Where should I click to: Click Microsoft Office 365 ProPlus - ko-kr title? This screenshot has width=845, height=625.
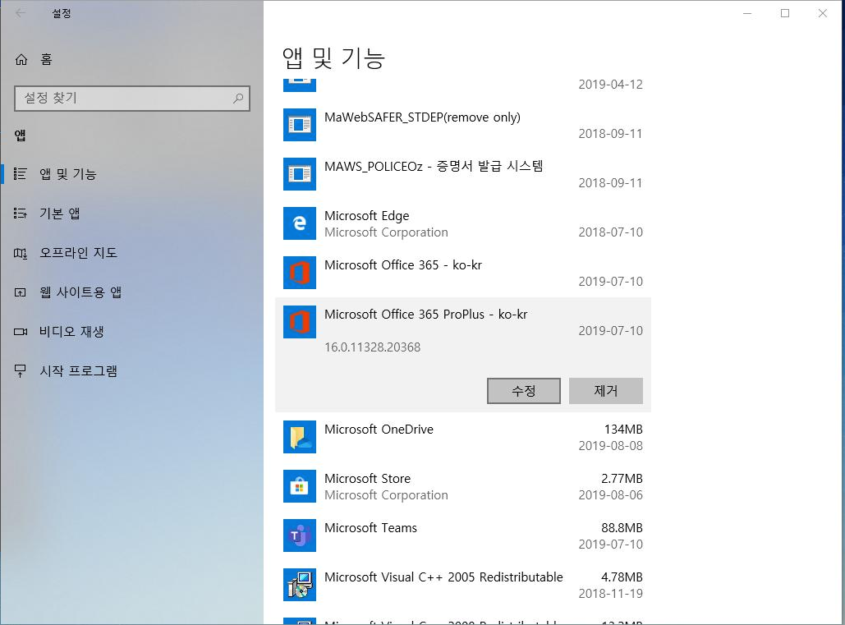click(425, 314)
